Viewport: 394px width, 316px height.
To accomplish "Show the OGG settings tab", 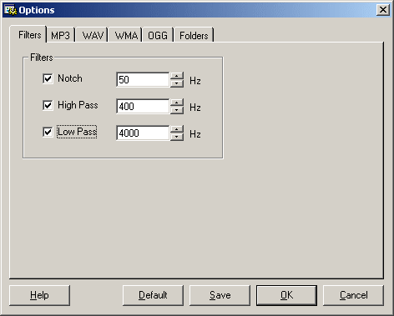I will (x=158, y=35).
